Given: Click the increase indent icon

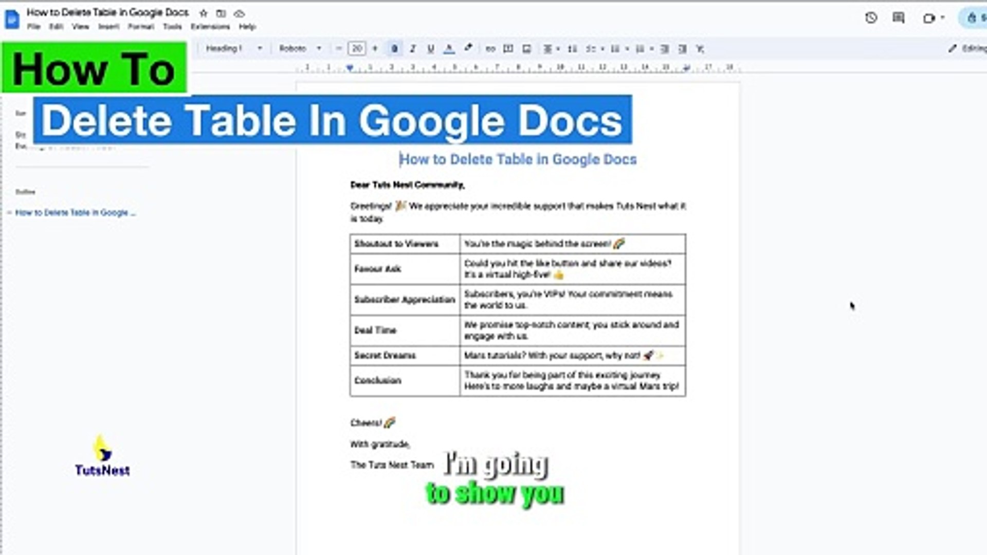Looking at the screenshot, I should click(682, 49).
